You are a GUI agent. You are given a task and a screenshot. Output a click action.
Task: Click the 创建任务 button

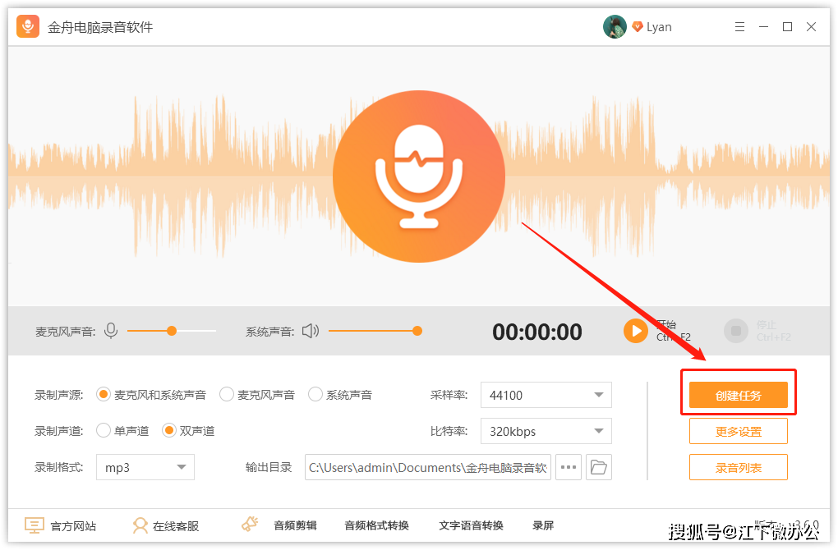[738, 395]
